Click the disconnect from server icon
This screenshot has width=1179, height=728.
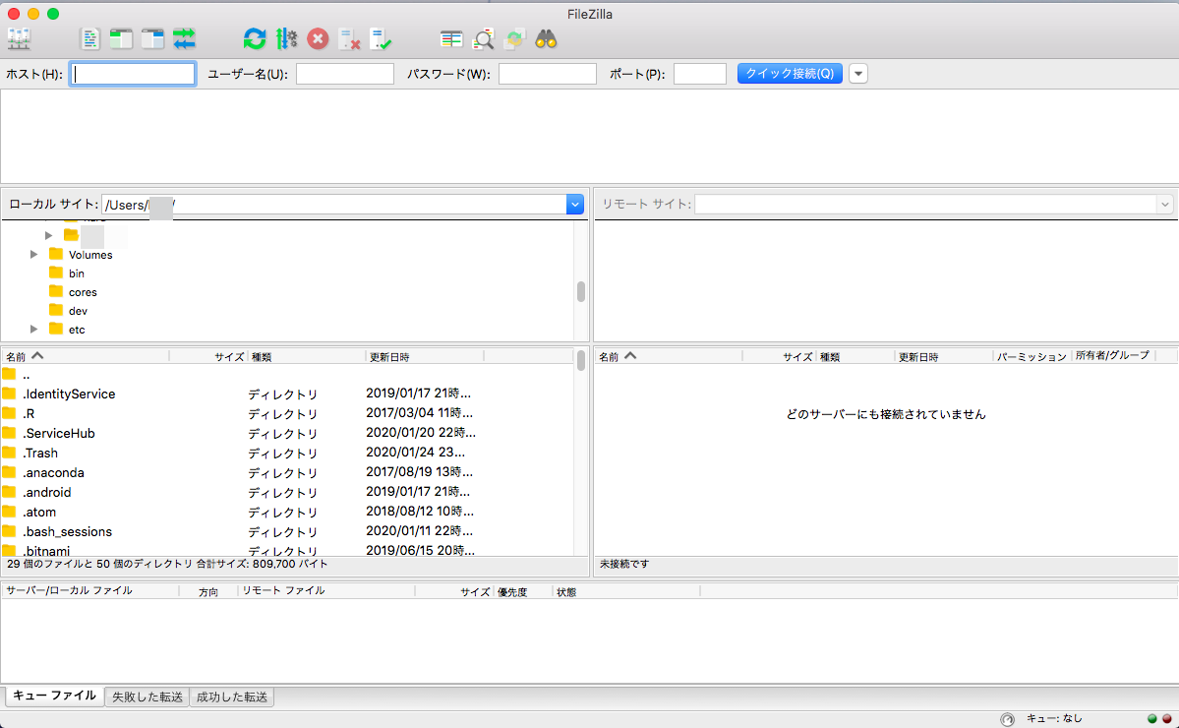tap(350, 39)
